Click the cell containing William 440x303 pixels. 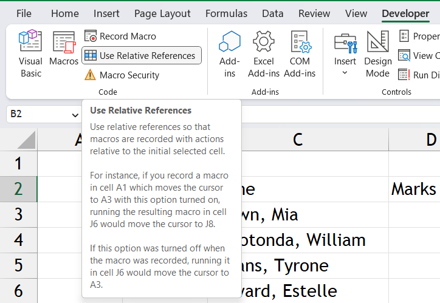[x=315, y=240]
